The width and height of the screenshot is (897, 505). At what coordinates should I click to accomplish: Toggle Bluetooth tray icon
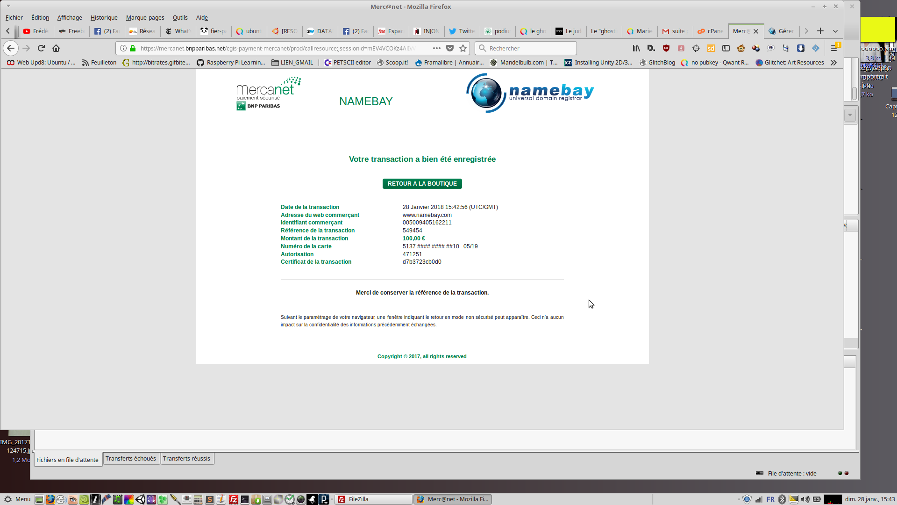pos(782,499)
